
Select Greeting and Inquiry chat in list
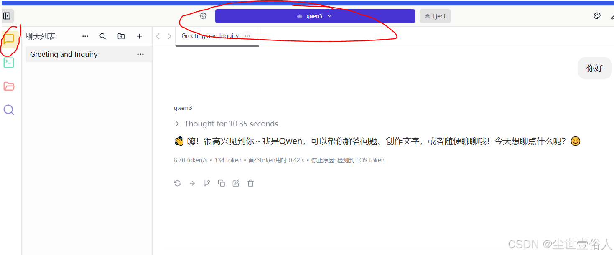tap(89, 54)
